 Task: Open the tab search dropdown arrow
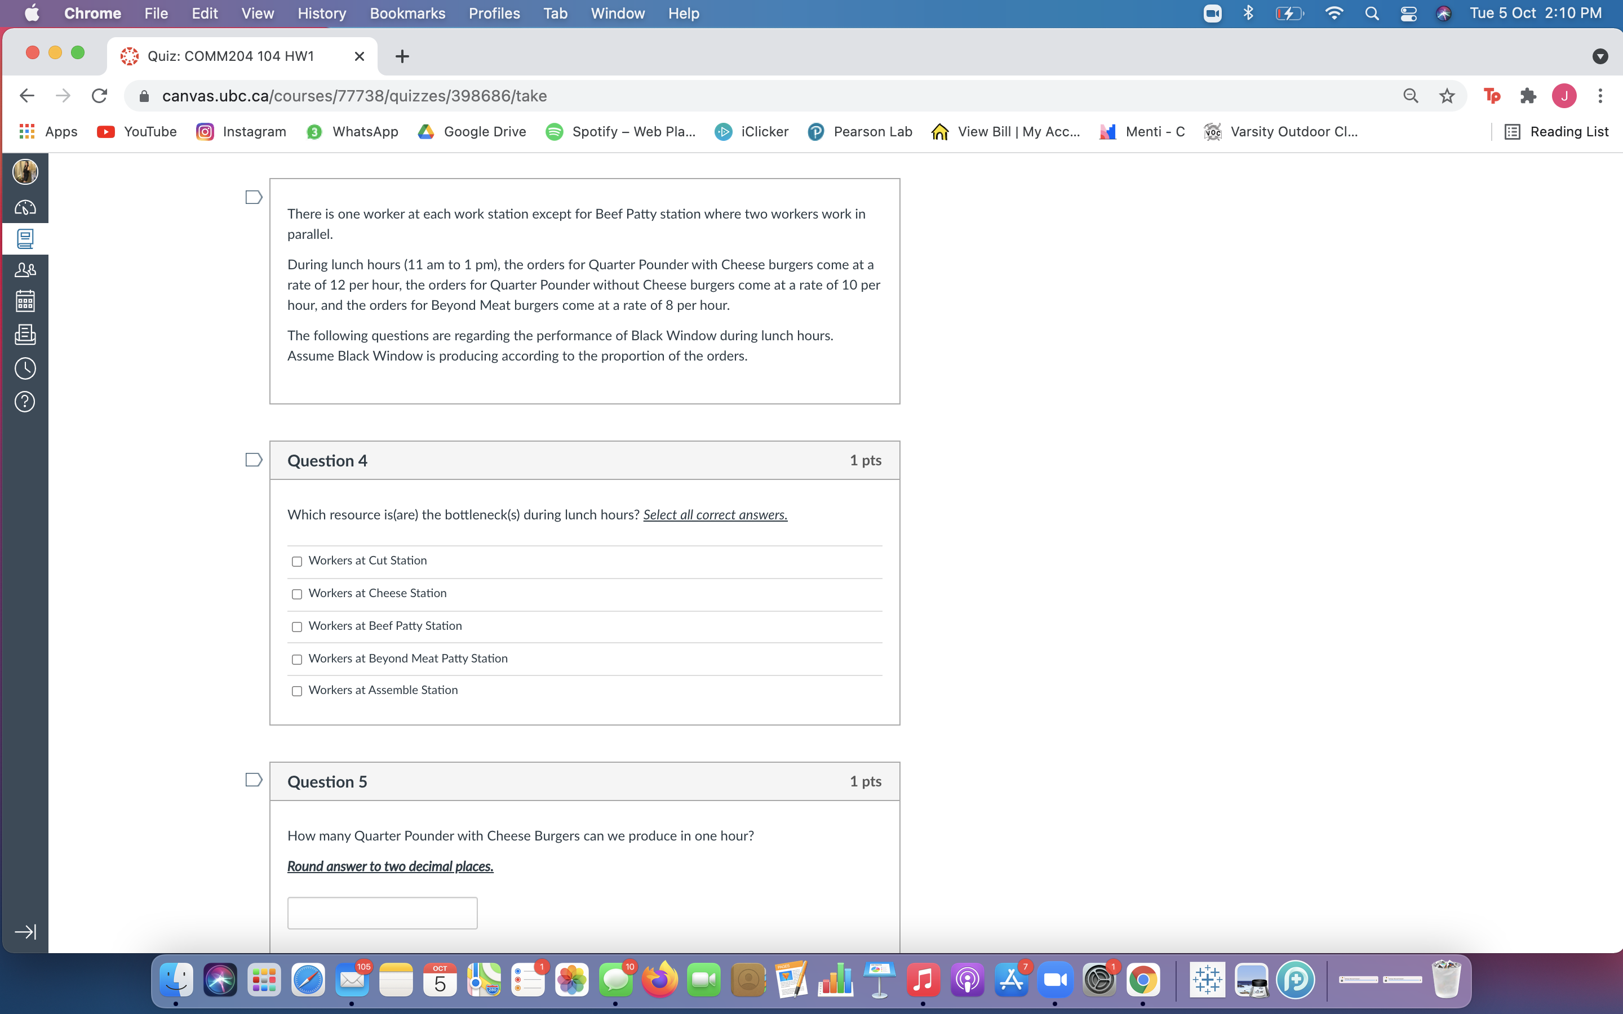coord(1601,56)
